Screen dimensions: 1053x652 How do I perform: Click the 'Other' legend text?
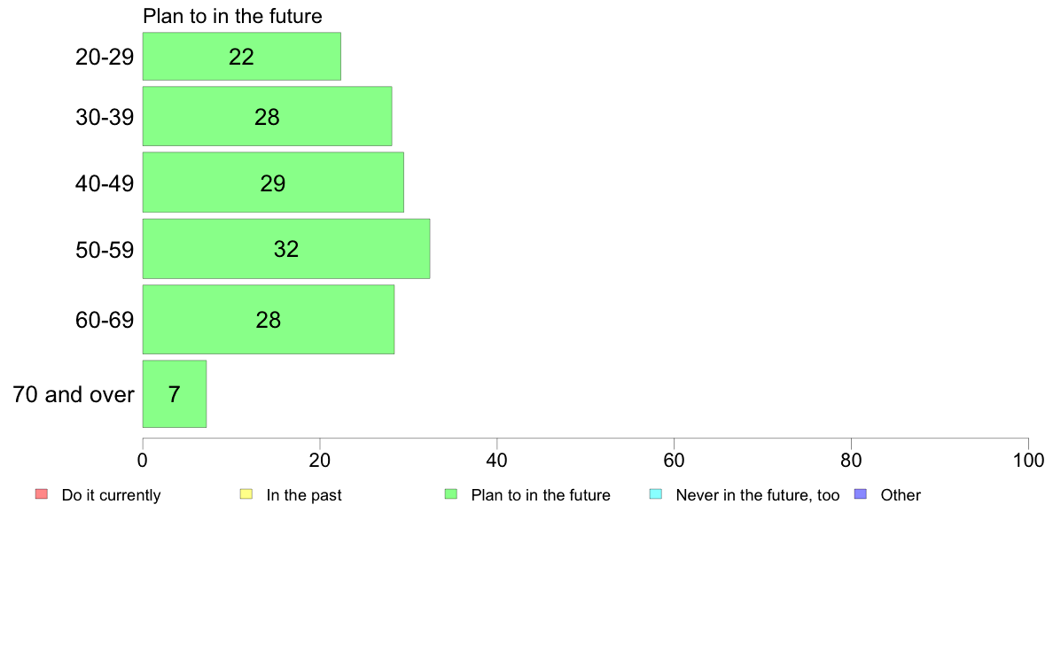[x=901, y=495]
